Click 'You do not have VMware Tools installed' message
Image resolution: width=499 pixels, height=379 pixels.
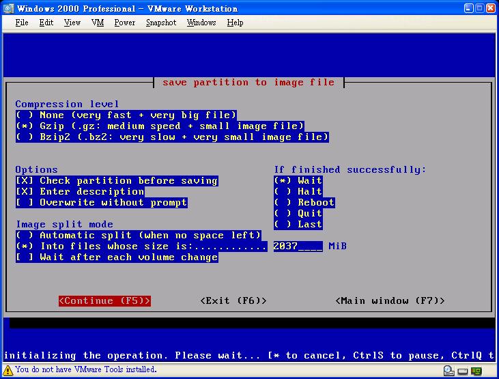[86, 369]
